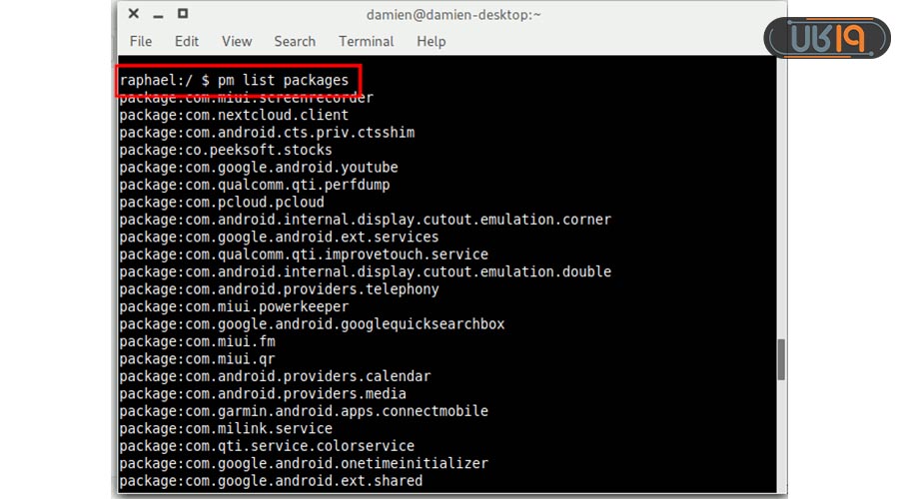
Task: Click the co.peeksoft.stocks package line
Action: tap(226, 150)
